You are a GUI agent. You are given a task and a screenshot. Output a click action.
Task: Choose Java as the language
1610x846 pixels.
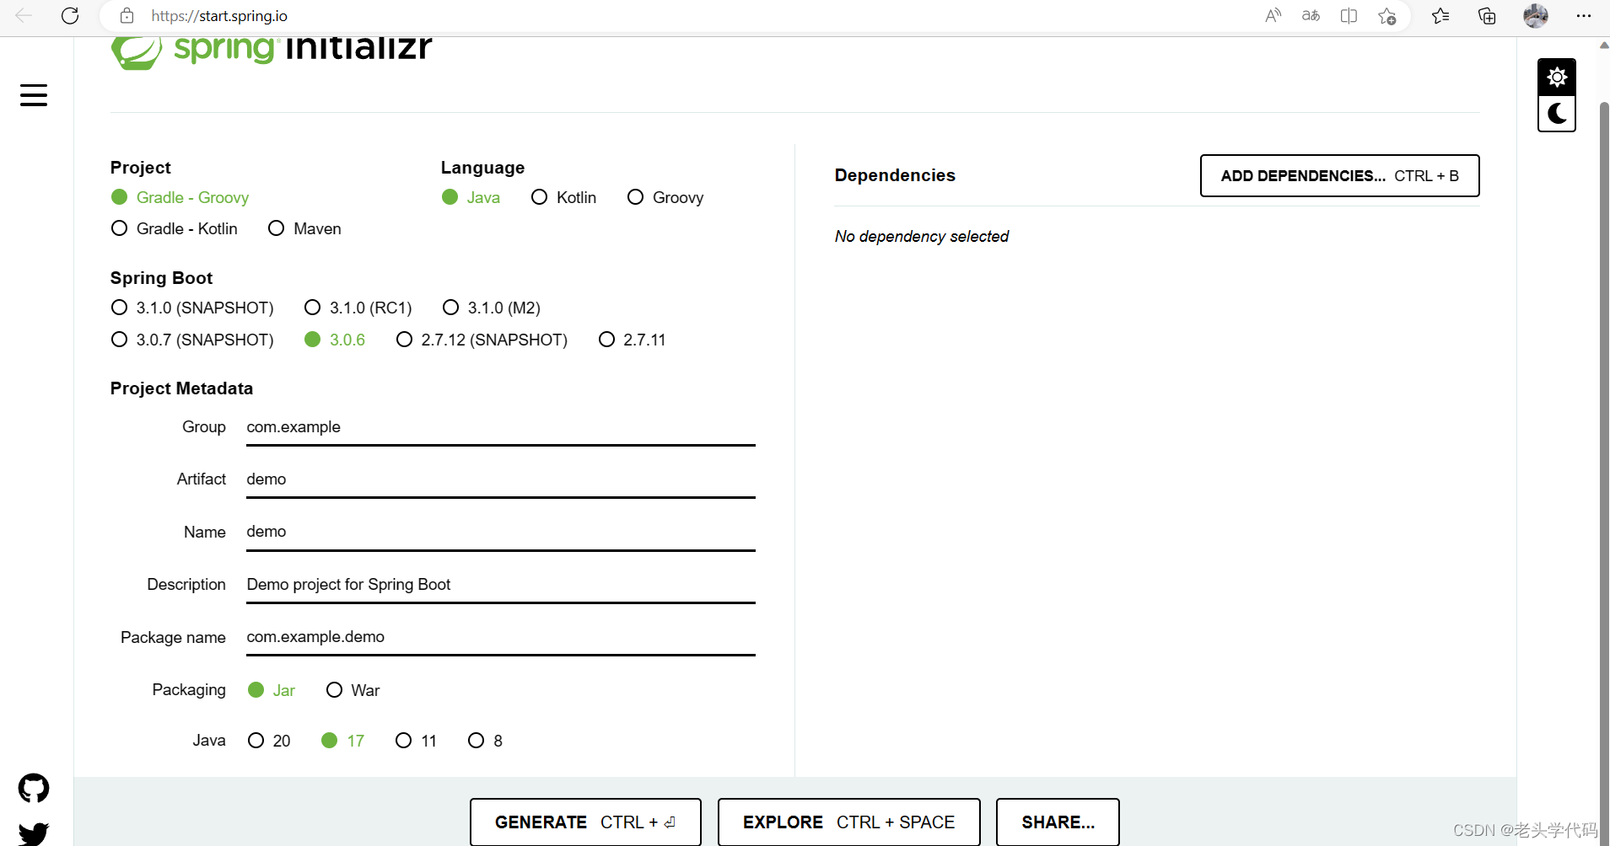(x=471, y=197)
